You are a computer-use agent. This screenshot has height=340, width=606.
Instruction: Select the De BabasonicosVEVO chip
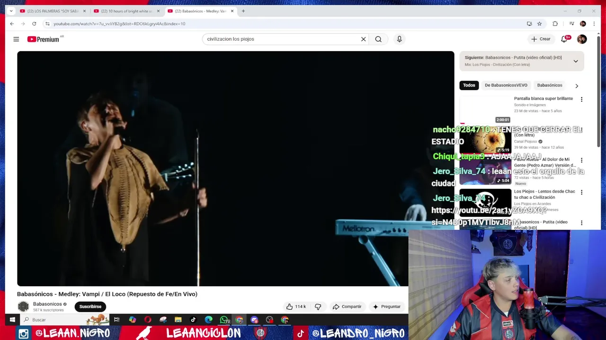click(x=506, y=85)
